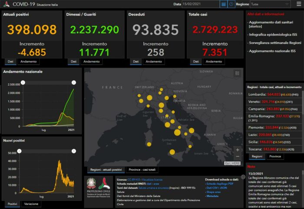Viewport: 304px width, 209px height.
Task: Click the COVID-19 header logo icon
Action: [x=6, y=4]
